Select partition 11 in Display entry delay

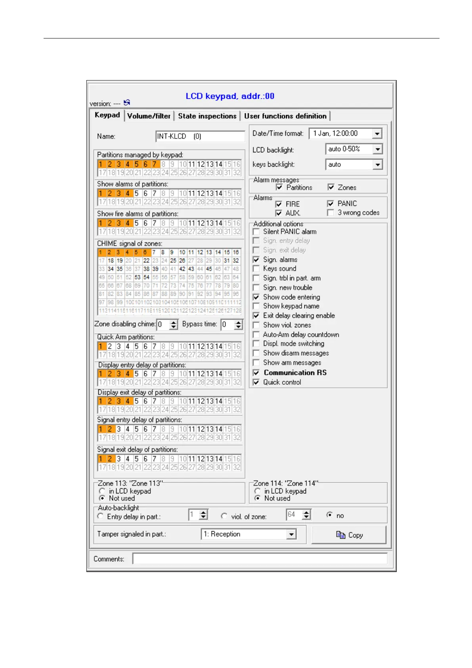point(192,374)
